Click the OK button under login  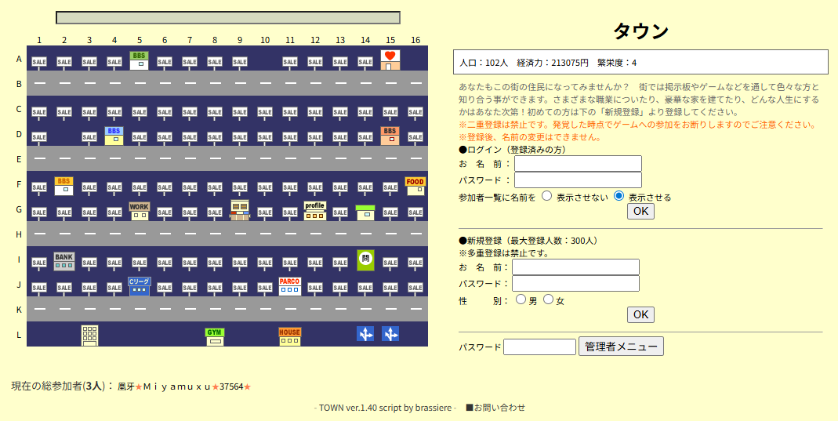640,211
